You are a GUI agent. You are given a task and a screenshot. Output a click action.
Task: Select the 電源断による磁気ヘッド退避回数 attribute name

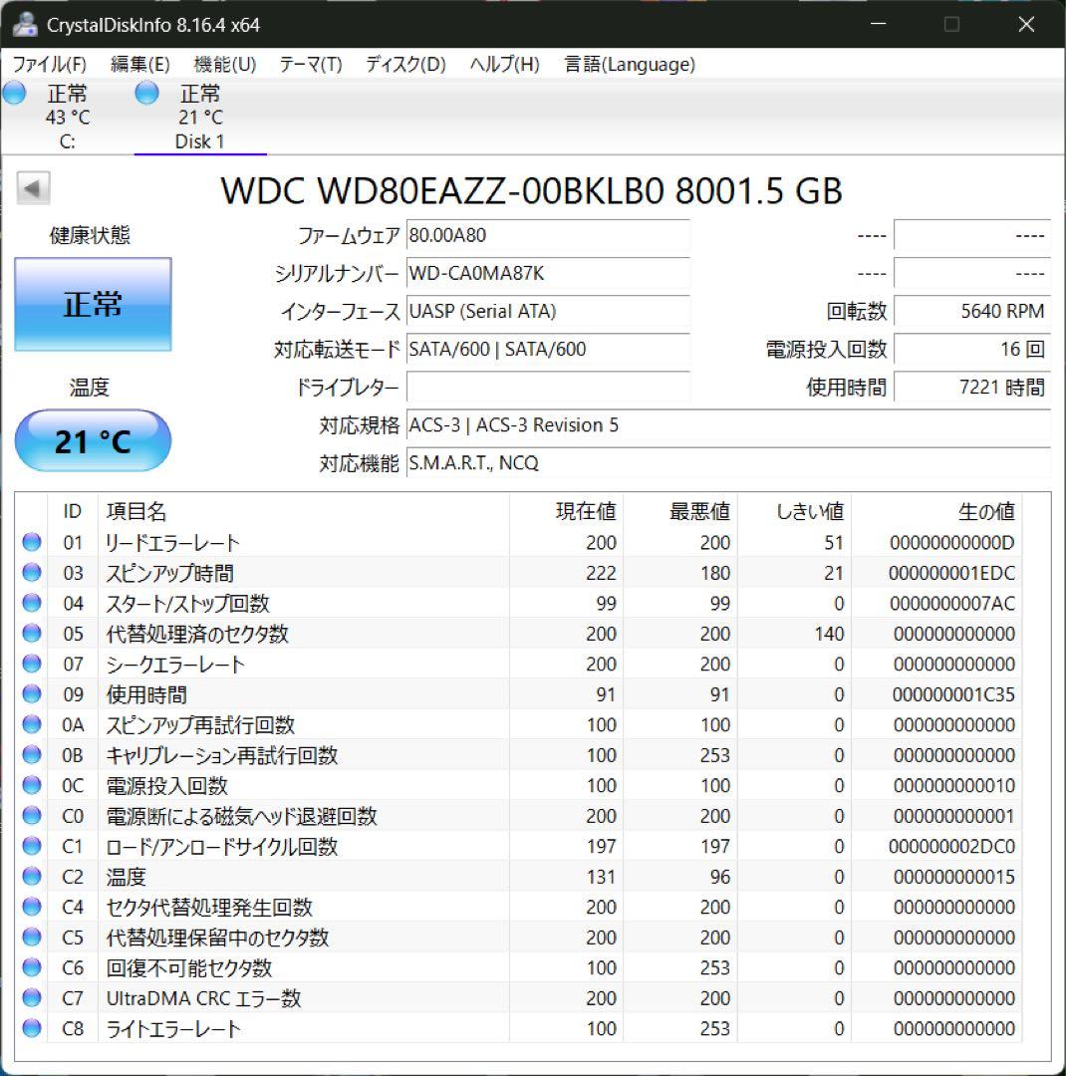coord(242,816)
